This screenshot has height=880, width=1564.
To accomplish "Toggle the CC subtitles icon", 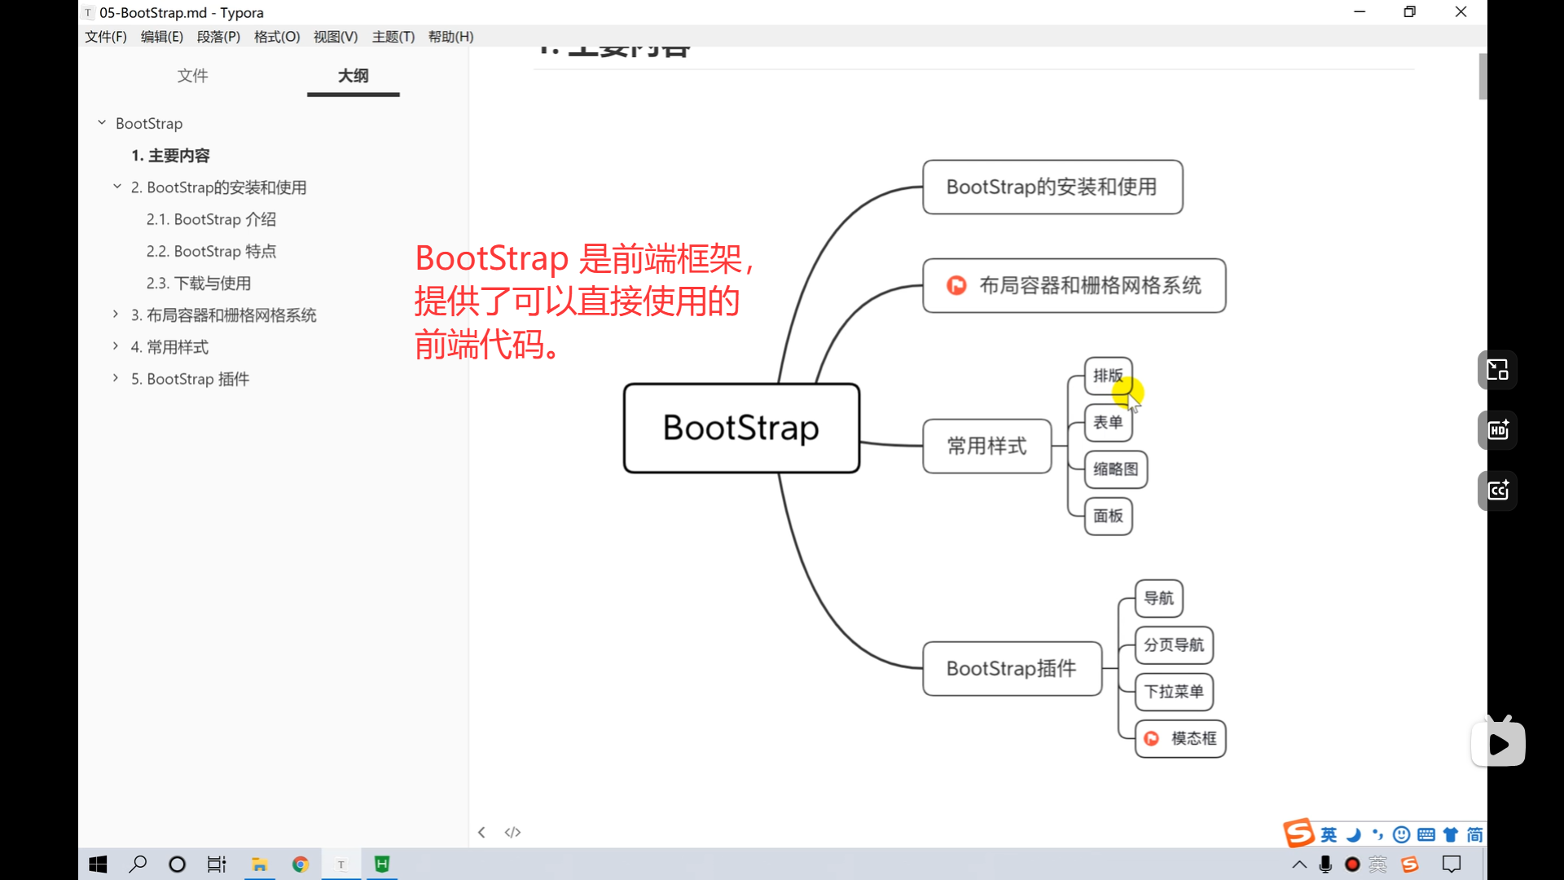I will pos(1497,491).
